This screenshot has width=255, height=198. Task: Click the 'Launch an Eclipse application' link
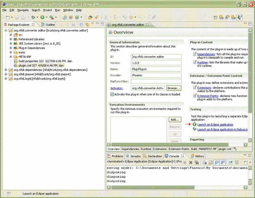point(215,125)
